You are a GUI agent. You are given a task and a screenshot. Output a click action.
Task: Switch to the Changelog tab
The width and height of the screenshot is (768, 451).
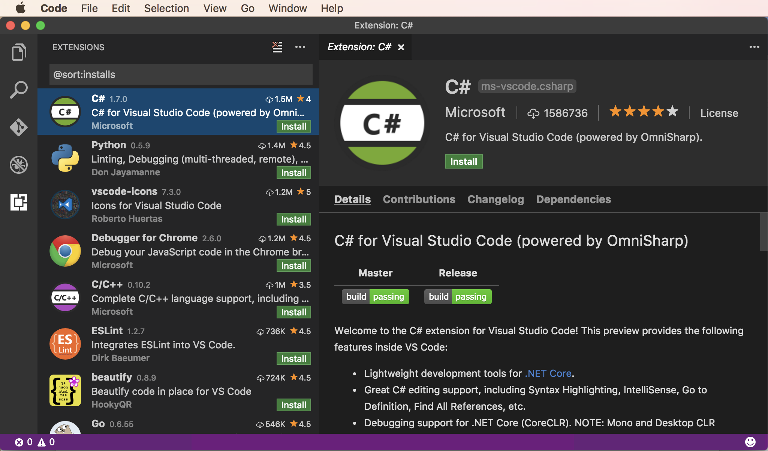click(x=496, y=199)
